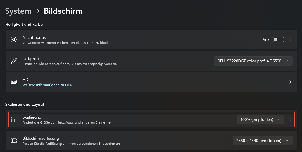This screenshot has height=152, width=302.
Task: Click the Farbprofil eyedropper icon
Action: tap(14, 61)
